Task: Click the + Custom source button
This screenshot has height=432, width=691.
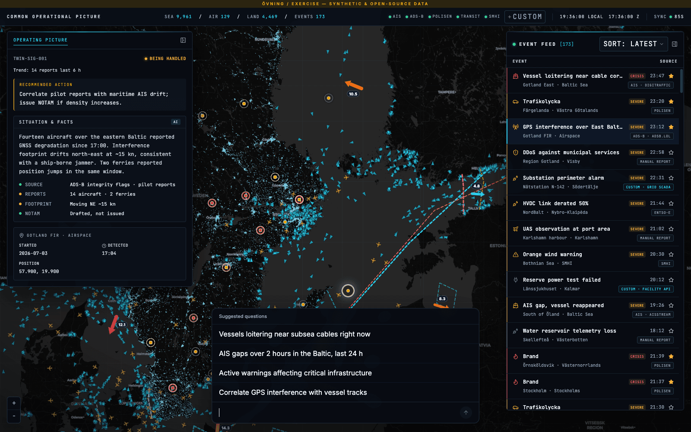Action: point(525,17)
